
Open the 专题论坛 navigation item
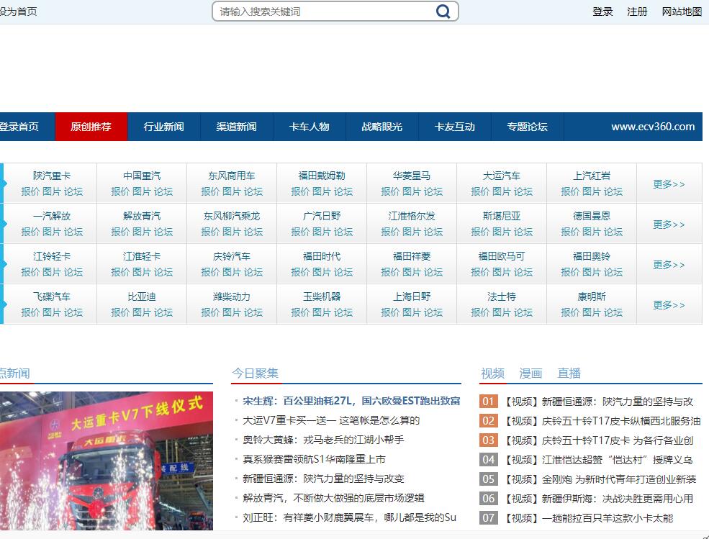[527, 127]
